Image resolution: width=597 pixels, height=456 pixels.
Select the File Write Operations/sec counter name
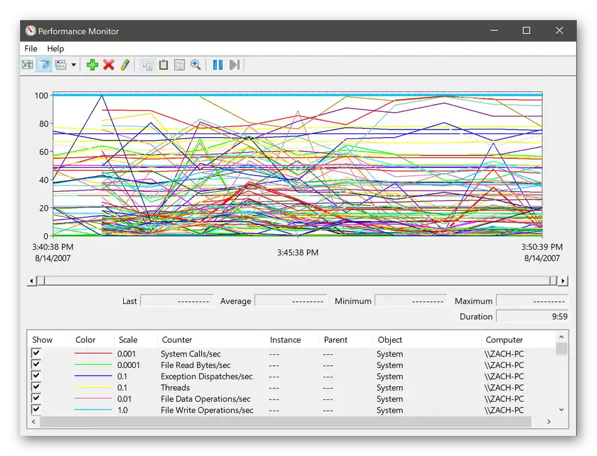pos(207,410)
